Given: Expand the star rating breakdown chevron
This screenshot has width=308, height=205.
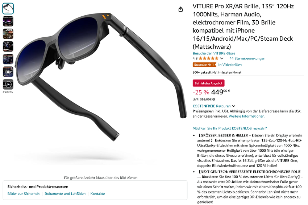Looking at the screenshot, I should (x=221, y=58).
